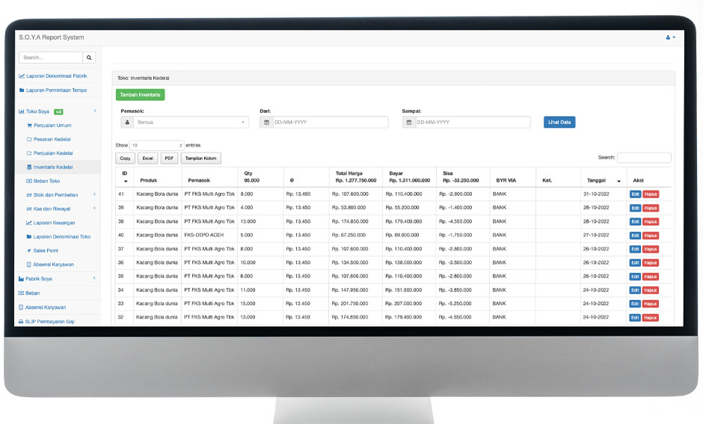Image resolution: width=703 pixels, height=424 pixels.
Task: Sort by the Tanggal column arrow
Action: tap(618, 181)
